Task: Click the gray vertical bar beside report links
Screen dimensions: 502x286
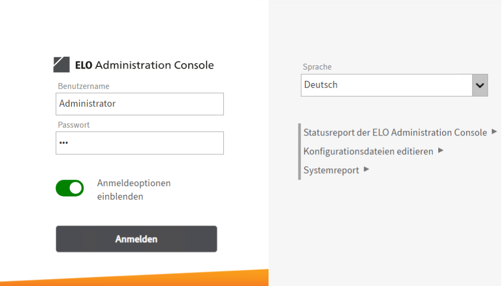Action: pyautogui.click(x=299, y=152)
